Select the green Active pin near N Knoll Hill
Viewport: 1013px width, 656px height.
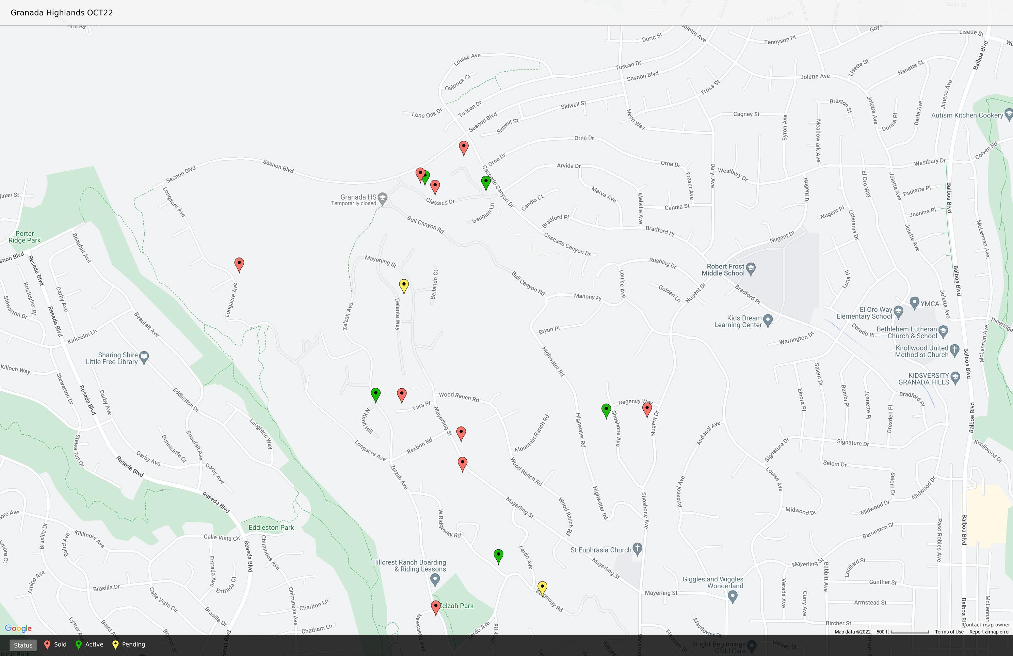pyautogui.click(x=375, y=394)
